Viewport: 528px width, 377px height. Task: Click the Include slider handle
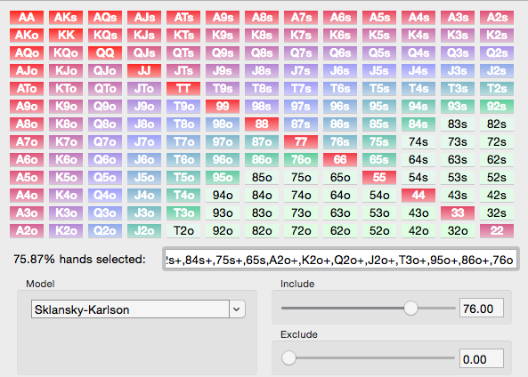coord(410,308)
